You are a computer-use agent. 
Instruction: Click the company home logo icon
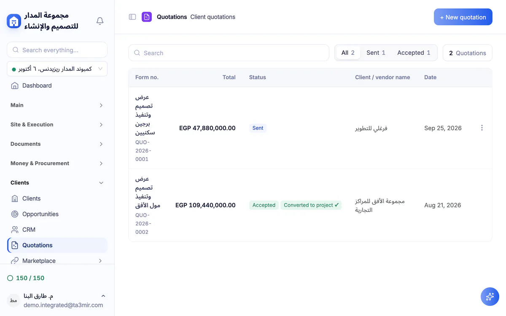coord(14,21)
